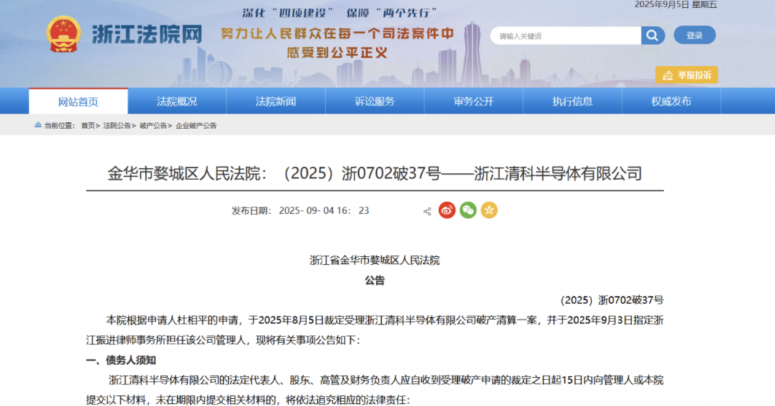Viewport: 775px width, 406px height.
Task: Click the 登录 login button
Action: click(x=694, y=35)
